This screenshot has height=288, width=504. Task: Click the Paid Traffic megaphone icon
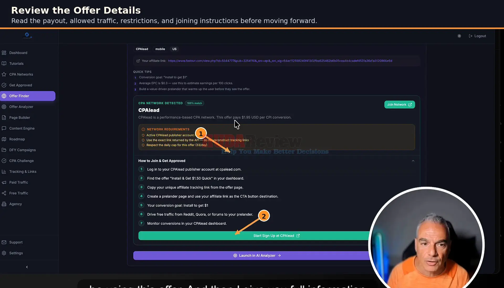pos(4,182)
